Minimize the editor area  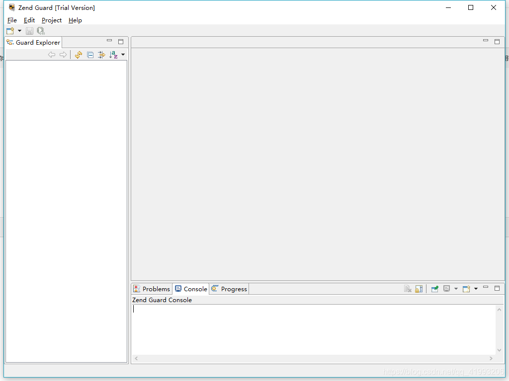coord(486,41)
